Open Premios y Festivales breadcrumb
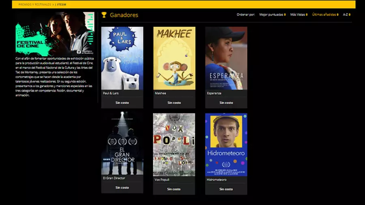Image resolution: width=365 pixels, height=205 pixels. point(35,4)
